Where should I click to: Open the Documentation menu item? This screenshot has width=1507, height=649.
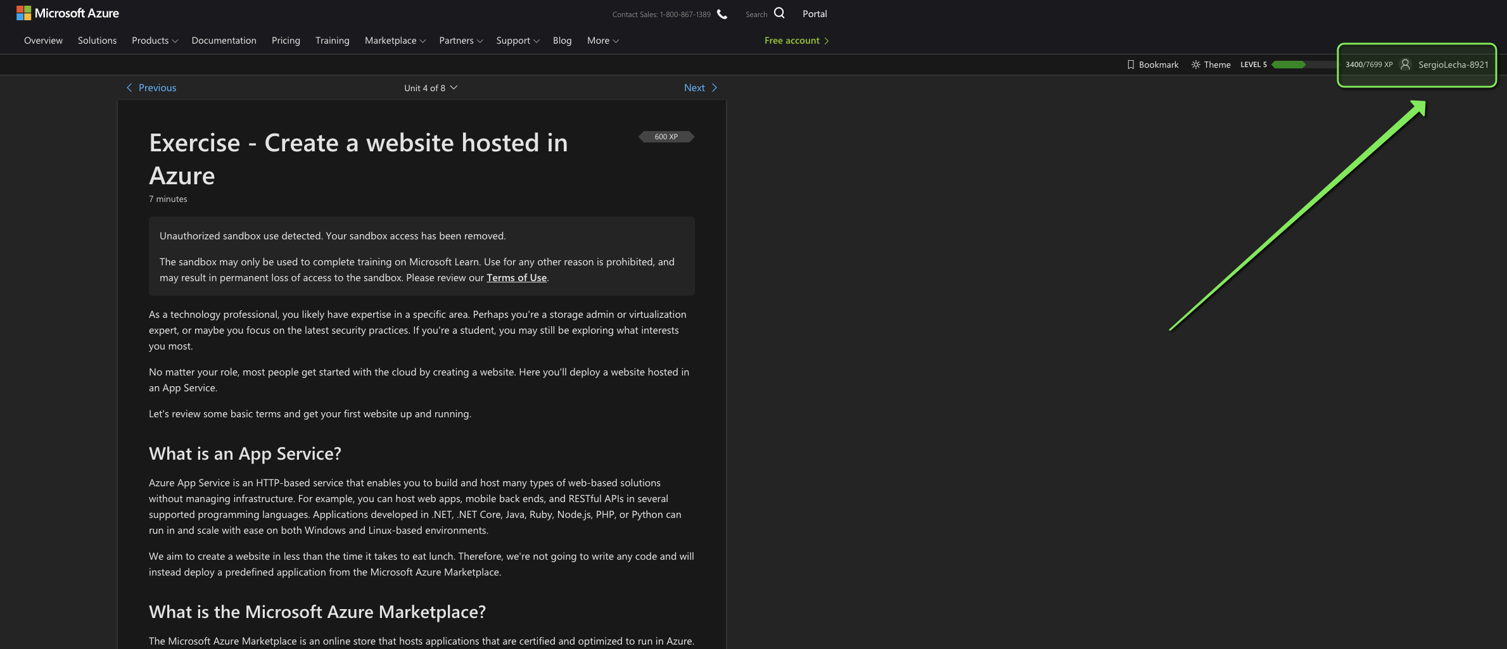224,40
